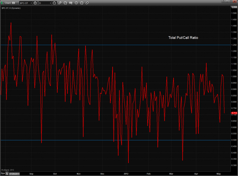
Task: Click the play replay icon in toolbar
Action: [76, 3]
